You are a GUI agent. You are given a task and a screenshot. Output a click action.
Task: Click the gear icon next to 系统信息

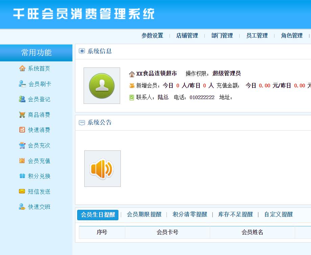[x=82, y=51]
